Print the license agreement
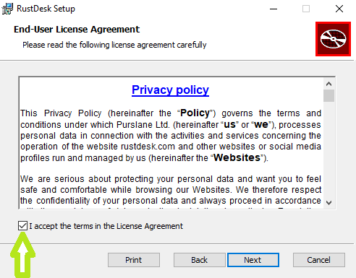The image size is (356, 278). [134, 260]
